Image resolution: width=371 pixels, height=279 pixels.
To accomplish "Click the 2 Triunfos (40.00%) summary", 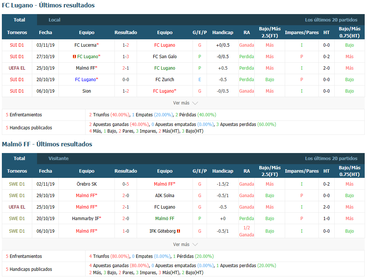I will click(109, 114).
